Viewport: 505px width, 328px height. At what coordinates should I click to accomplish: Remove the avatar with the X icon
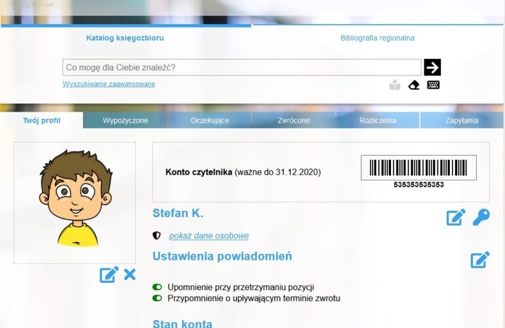[x=130, y=275]
